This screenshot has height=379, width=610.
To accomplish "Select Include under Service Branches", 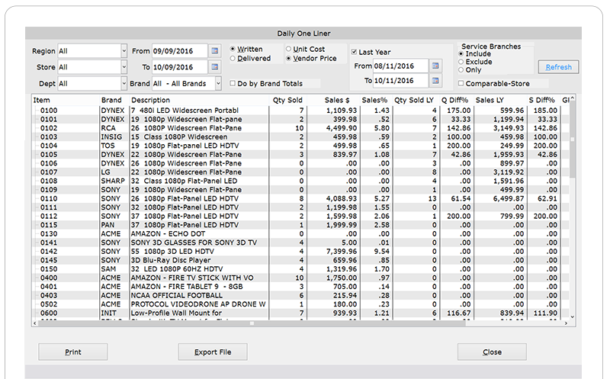I will [461, 53].
